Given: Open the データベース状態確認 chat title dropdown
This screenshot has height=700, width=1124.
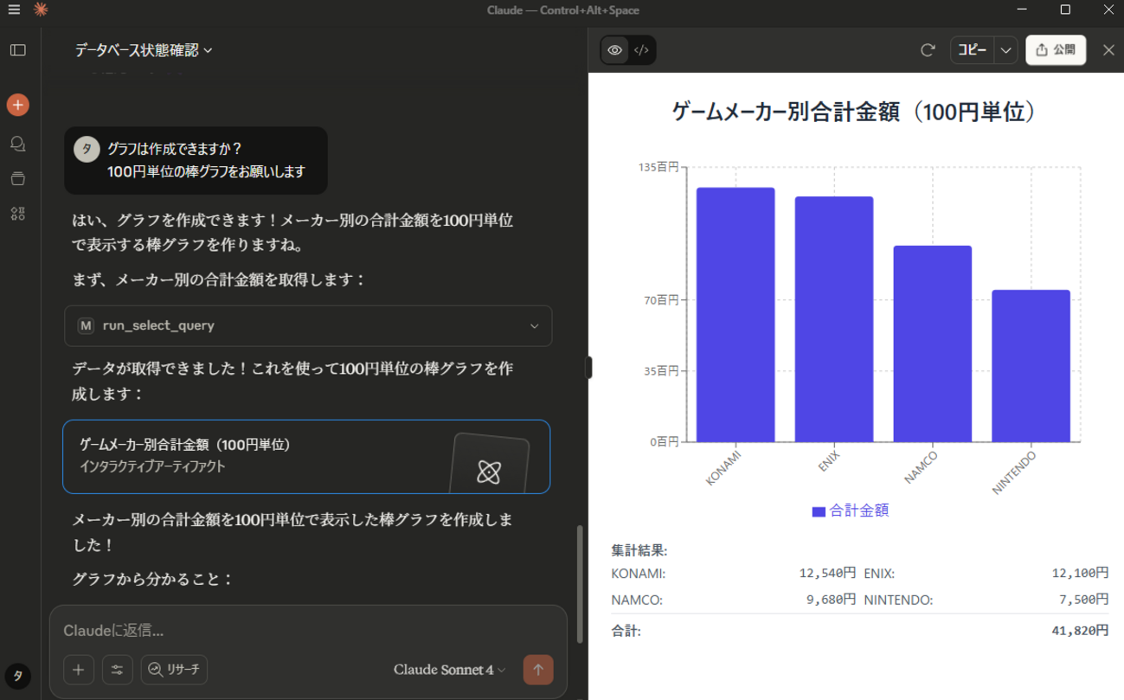Looking at the screenshot, I should pyautogui.click(x=144, y=50).
